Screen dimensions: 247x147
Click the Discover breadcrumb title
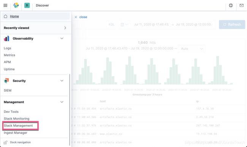[42, 5]
